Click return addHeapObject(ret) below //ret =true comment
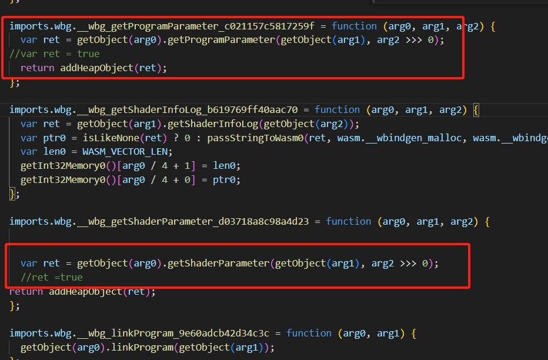This screenshot has width=548, height=360. pos(82,292)
